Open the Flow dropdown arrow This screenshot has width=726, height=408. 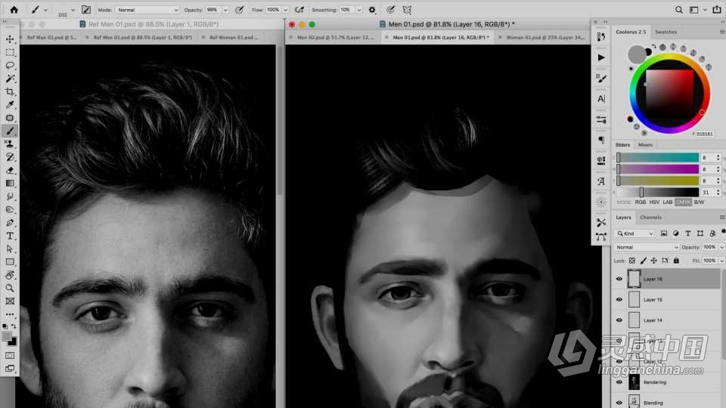point(286,10)
